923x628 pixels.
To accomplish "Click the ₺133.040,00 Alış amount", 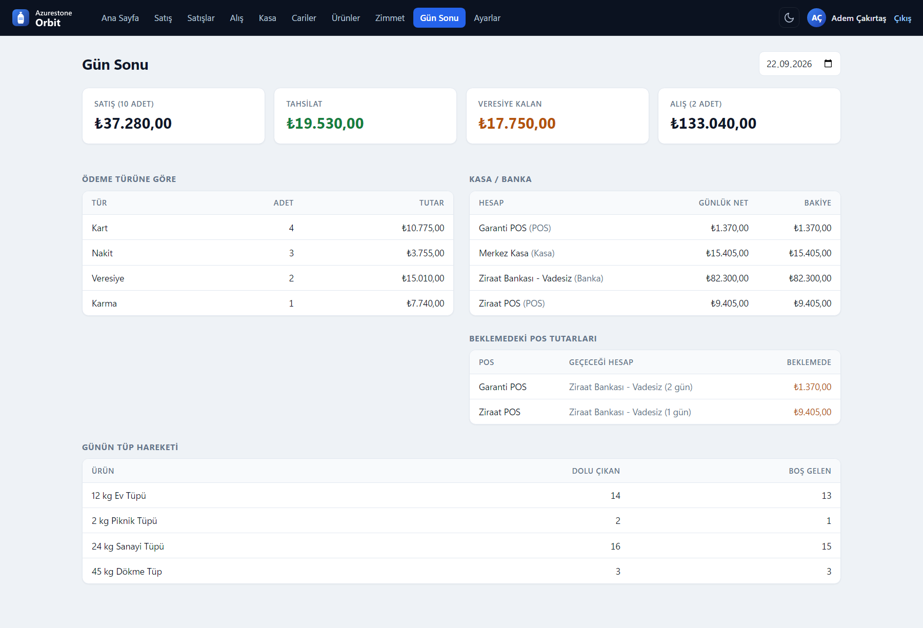I will click(x=713, y=124).
